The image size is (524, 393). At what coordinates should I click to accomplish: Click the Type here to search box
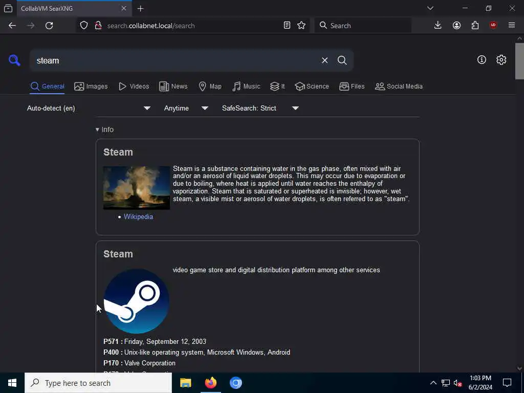[x=98, y=383]
